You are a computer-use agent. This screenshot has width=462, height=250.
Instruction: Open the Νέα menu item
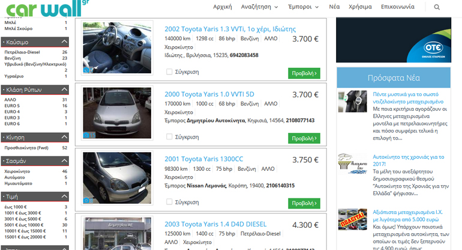[334, 7]
